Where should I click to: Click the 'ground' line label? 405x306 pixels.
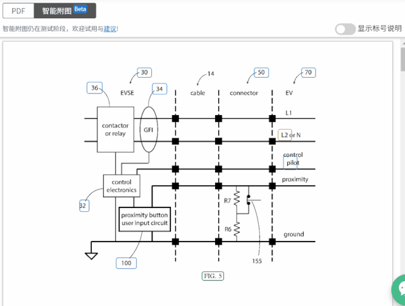click(294, 235)
